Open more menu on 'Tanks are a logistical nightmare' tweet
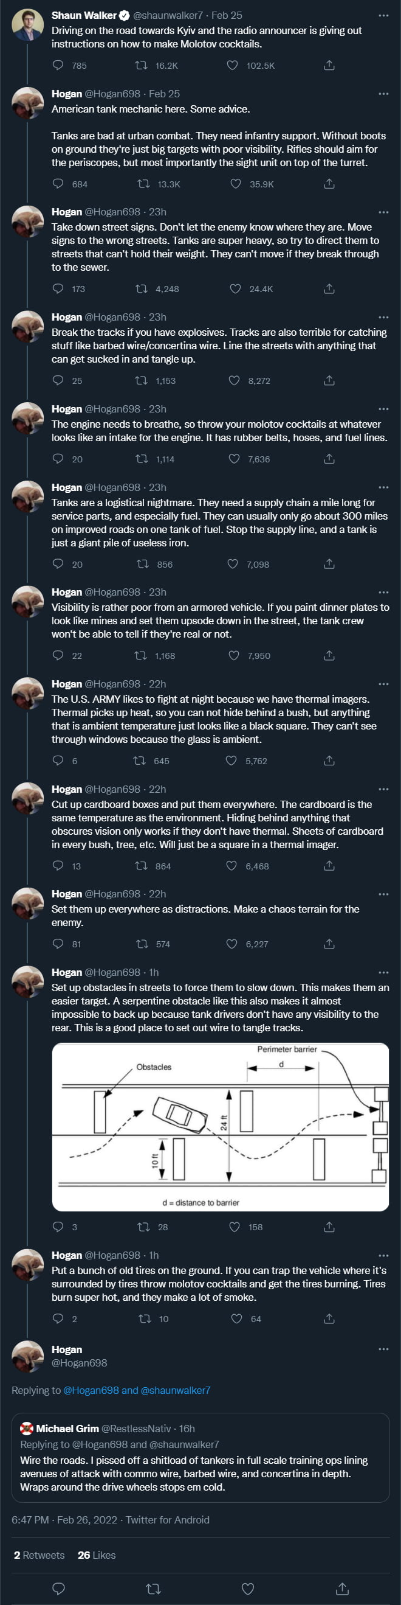The image size is (401, 1605). coord(383,487)
